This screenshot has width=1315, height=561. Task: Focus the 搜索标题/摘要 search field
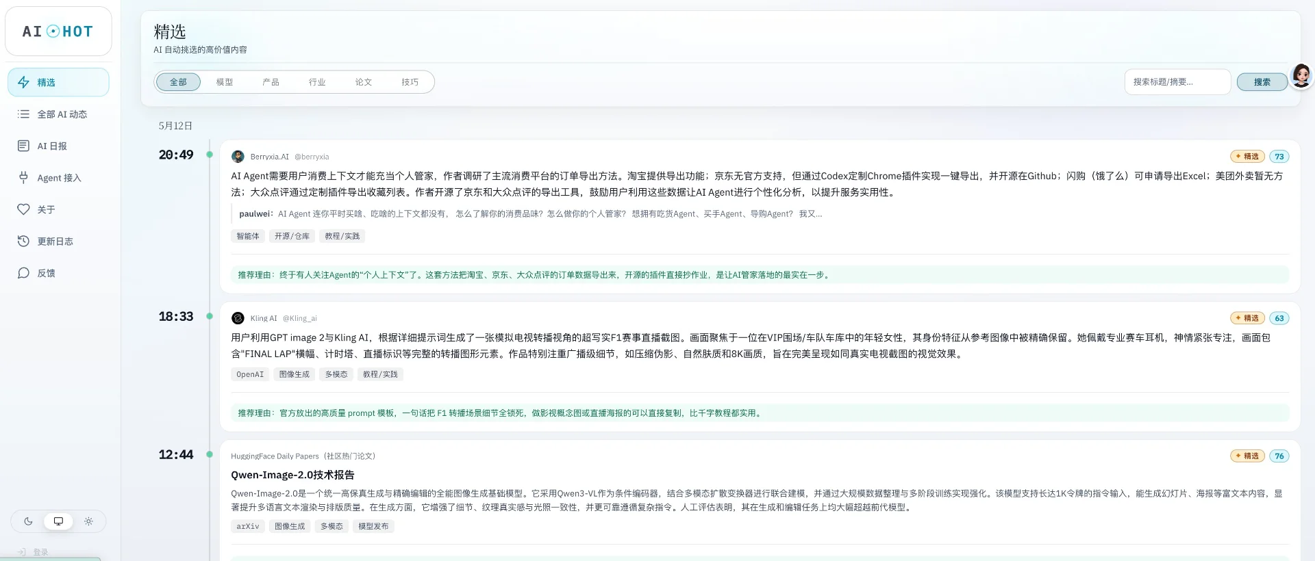tap(1177, 82)
